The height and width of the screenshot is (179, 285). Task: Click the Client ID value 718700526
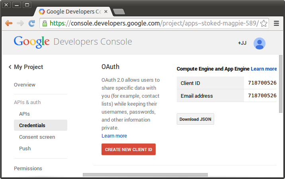(x=262, y=83)
